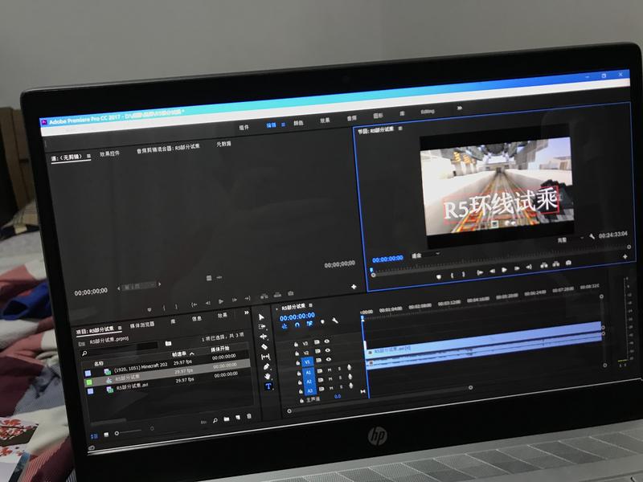This screenshot has width=643, height=482.
Task: Click Add Marker in timeline header
Action: (x=322, y=322)
